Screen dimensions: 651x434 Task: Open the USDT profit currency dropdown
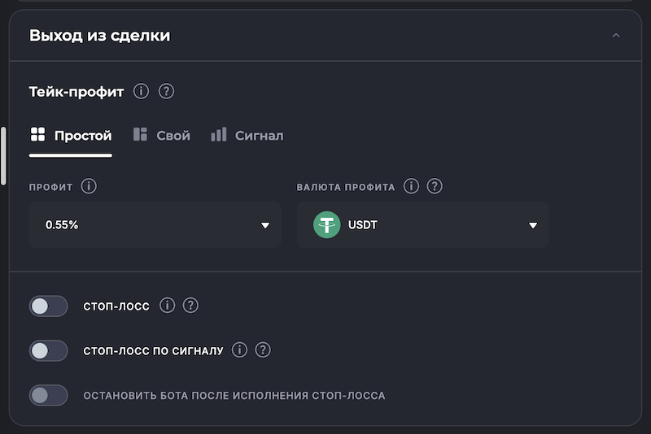423,225
